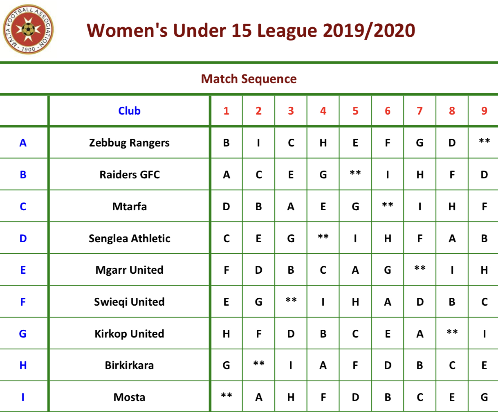The width and height of the screenshot is (498, 412).
Task: Click Mosta's bye marker in match 1
Action: pos(226,396)
